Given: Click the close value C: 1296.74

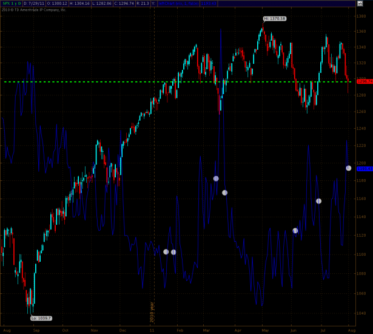Looking at the screenshot, I should click(124, 3).
